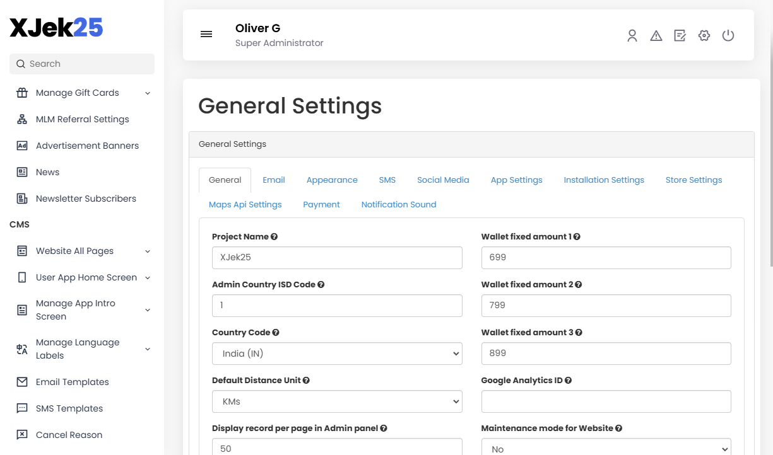Click the warning alerts icon in the header
Image resolution: width=773 pixels, height=455 pixels.
pyautogui.click(x=656, y=35)
